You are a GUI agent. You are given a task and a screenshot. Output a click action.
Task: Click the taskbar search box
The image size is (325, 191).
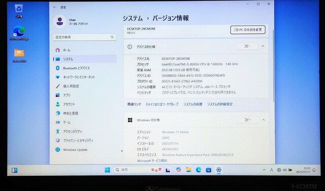(x=138, y=170)
